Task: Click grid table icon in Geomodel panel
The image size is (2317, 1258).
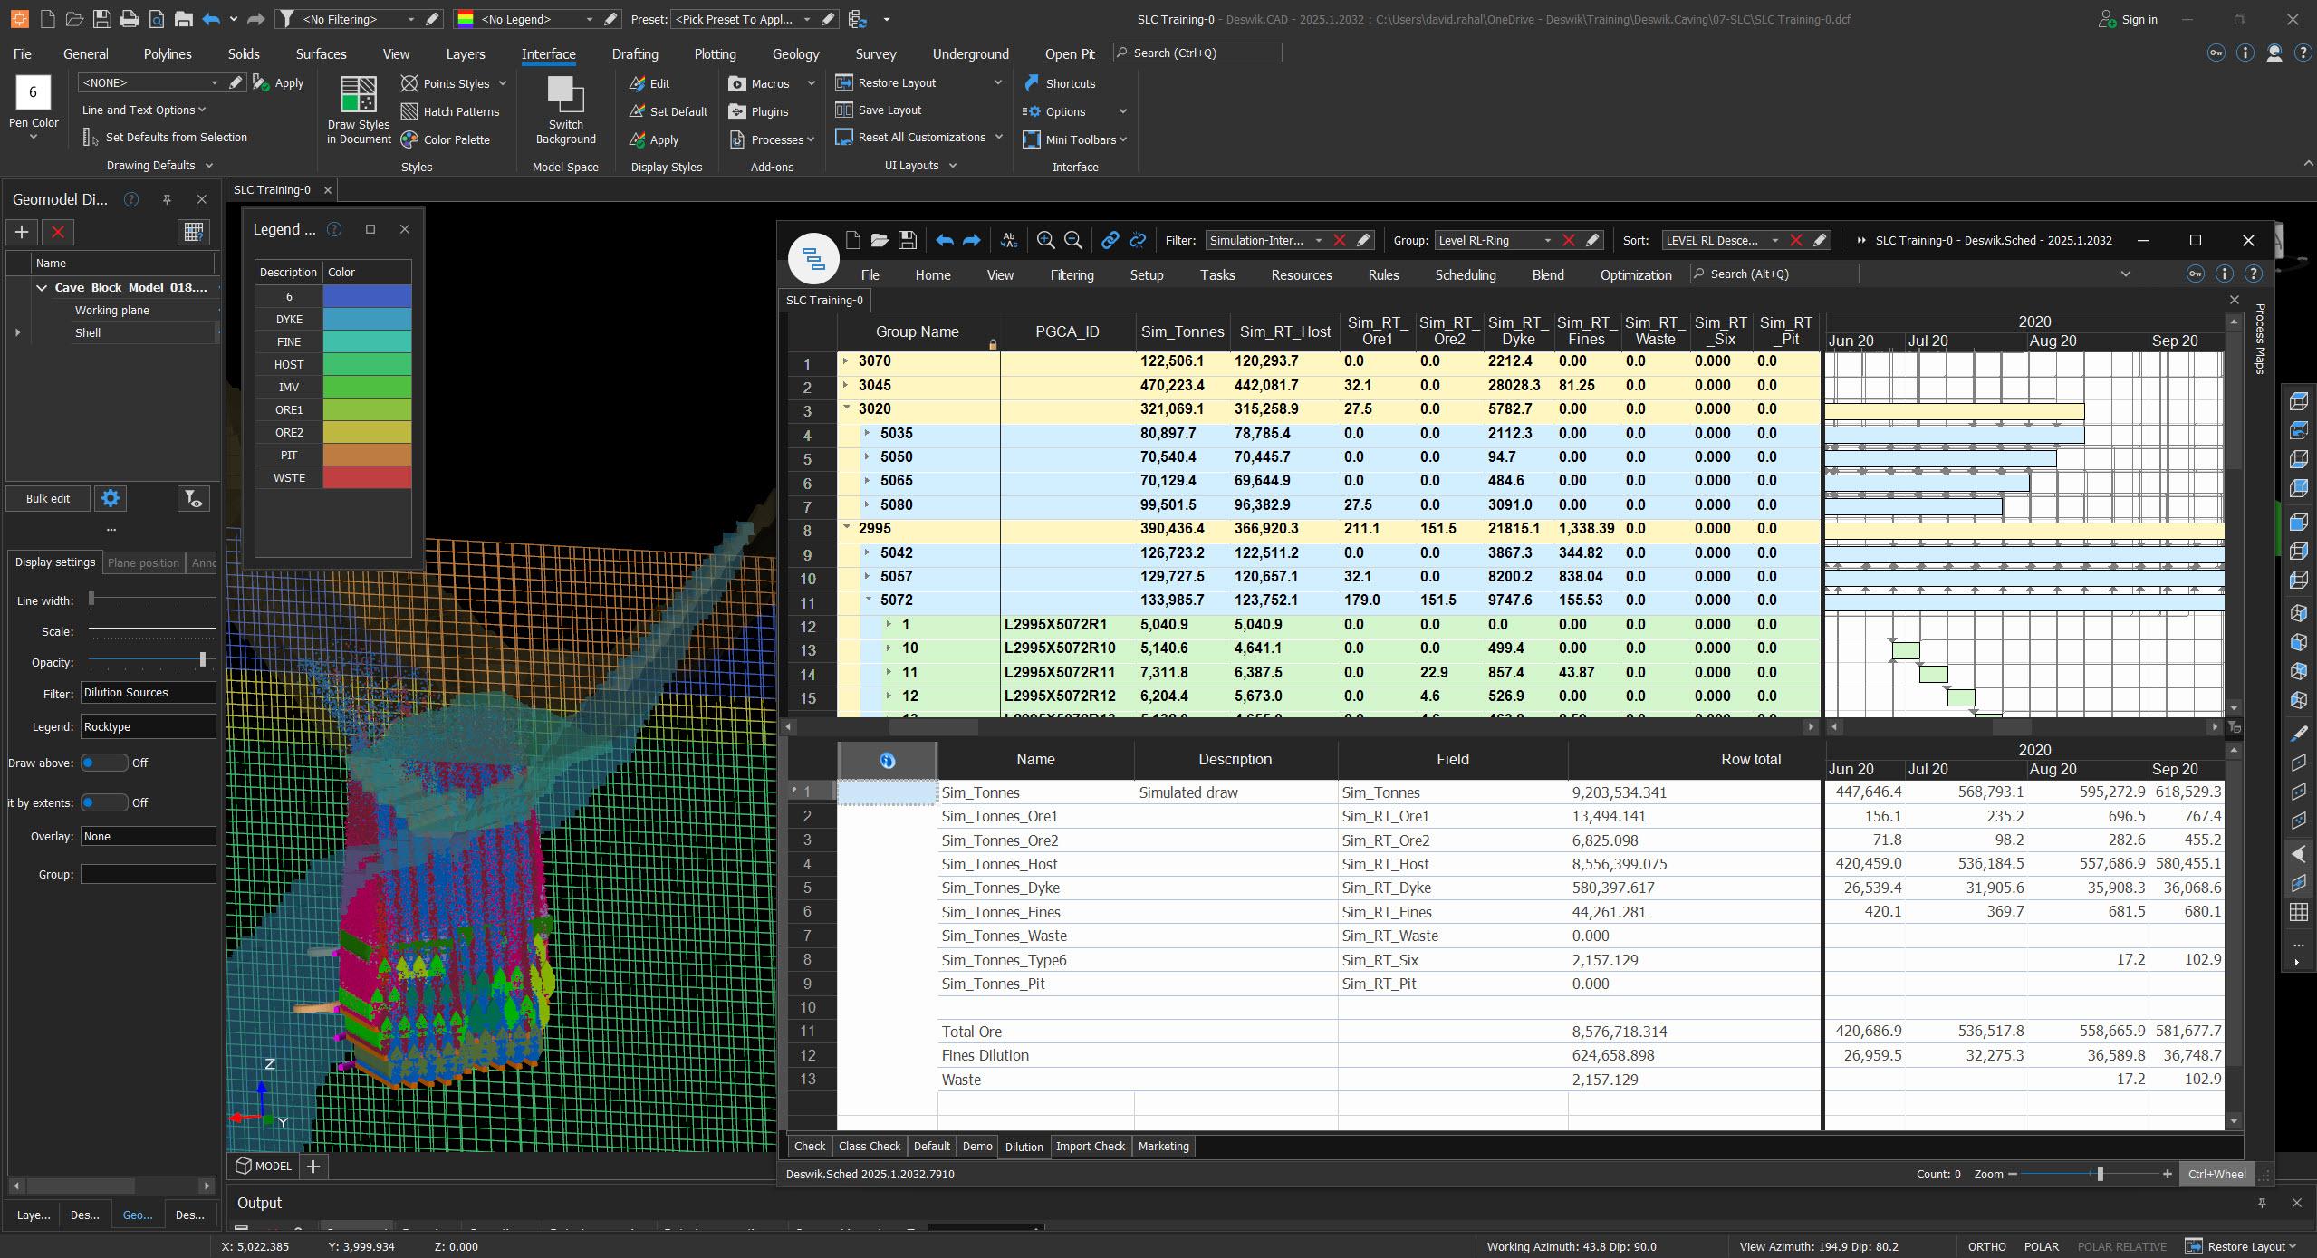Action: click(193, 232)
